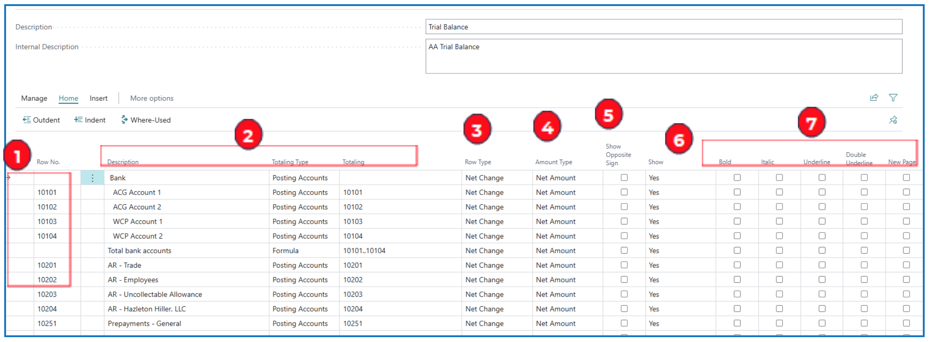Sort by the Row No. column header
Image resolution: width=929 pixels, height=342 pixels.
pyautogui.click(x=48, y=162)
